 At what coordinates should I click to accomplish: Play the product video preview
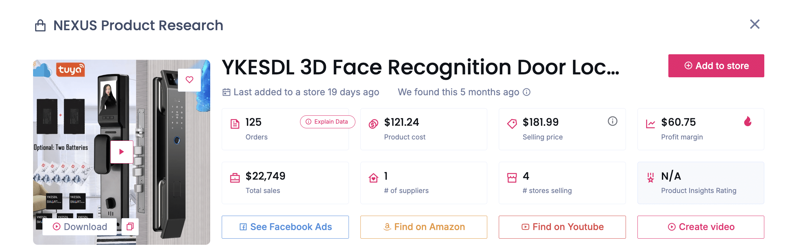tap(121, 152)
